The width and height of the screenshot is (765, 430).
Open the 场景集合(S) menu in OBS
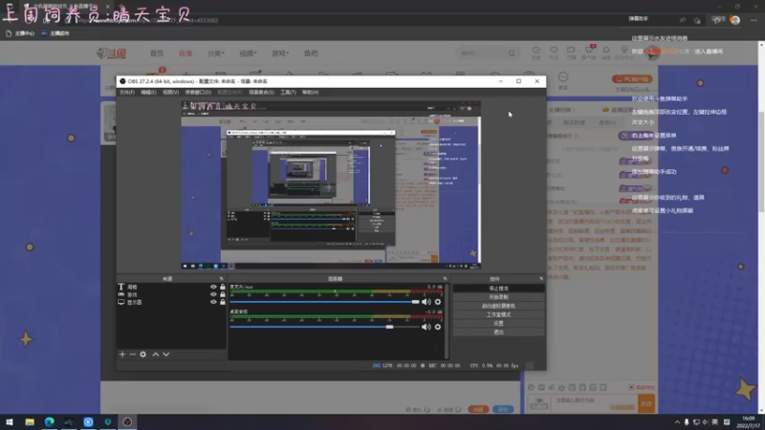point(261,92)
